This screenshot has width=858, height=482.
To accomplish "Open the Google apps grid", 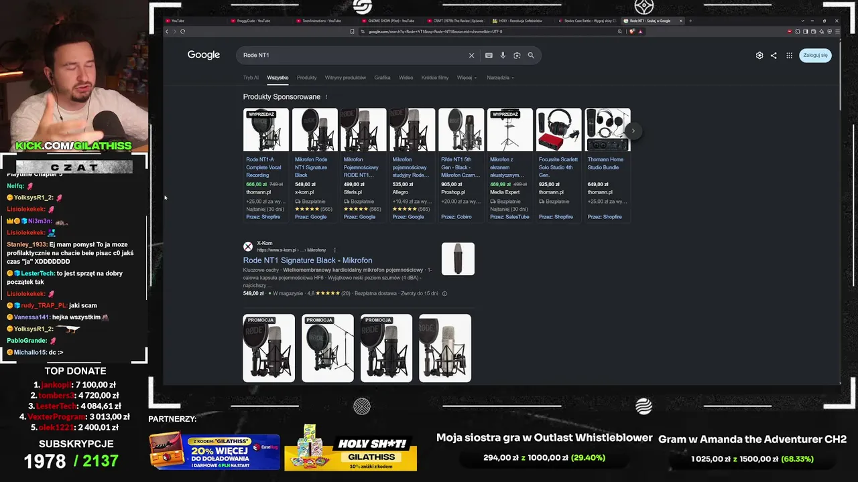I will [790, 56].
